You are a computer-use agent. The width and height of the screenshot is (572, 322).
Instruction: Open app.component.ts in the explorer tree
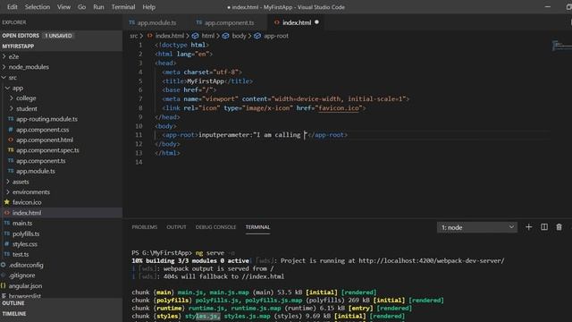click(41, 161)
